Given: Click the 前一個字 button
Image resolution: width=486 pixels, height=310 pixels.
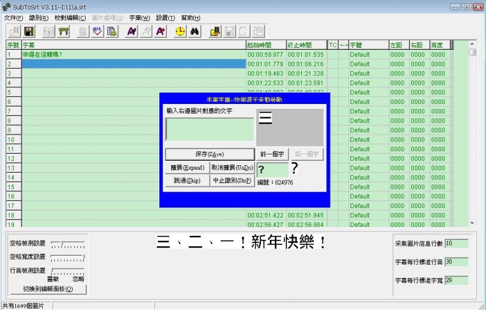Looking at the screenshot, I should (272, 154).
